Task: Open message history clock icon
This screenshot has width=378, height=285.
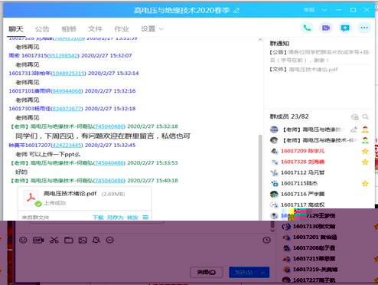Action: point(266,240)
